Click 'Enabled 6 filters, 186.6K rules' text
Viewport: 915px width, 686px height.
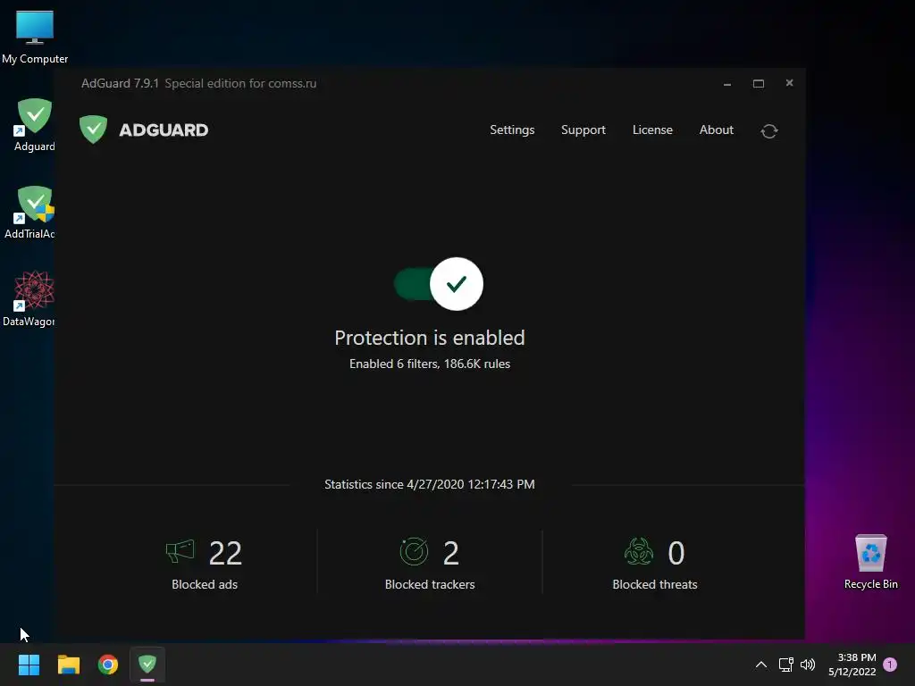pos(430,364)
